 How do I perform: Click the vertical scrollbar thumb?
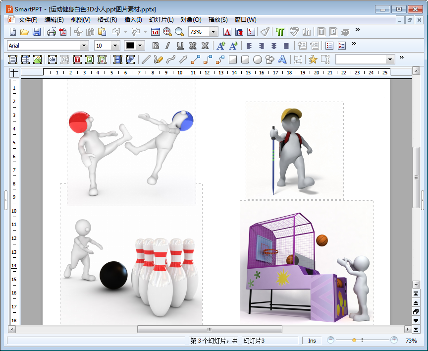[x=416, y=177]
